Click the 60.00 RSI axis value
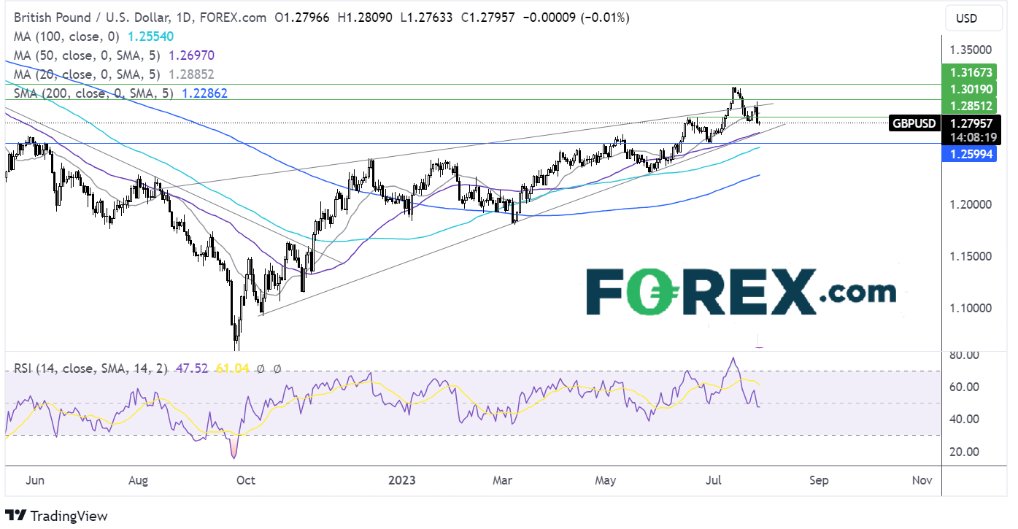The image size is (1018, 529). pos(964,387)
